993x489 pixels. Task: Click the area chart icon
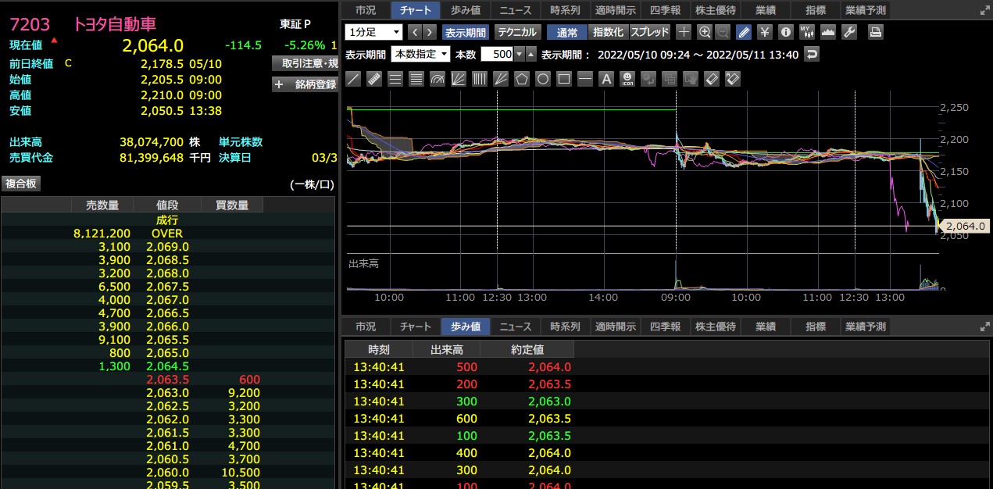pyautogui.click(x=828, y=32)
